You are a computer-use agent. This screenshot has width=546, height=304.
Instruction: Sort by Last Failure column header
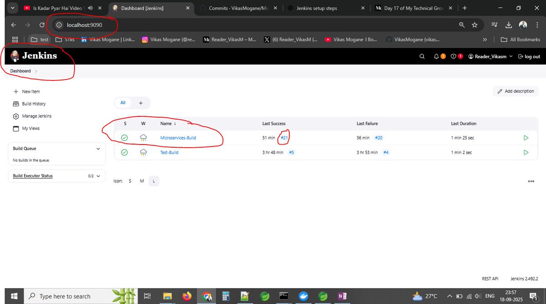(x=367, y=124)
